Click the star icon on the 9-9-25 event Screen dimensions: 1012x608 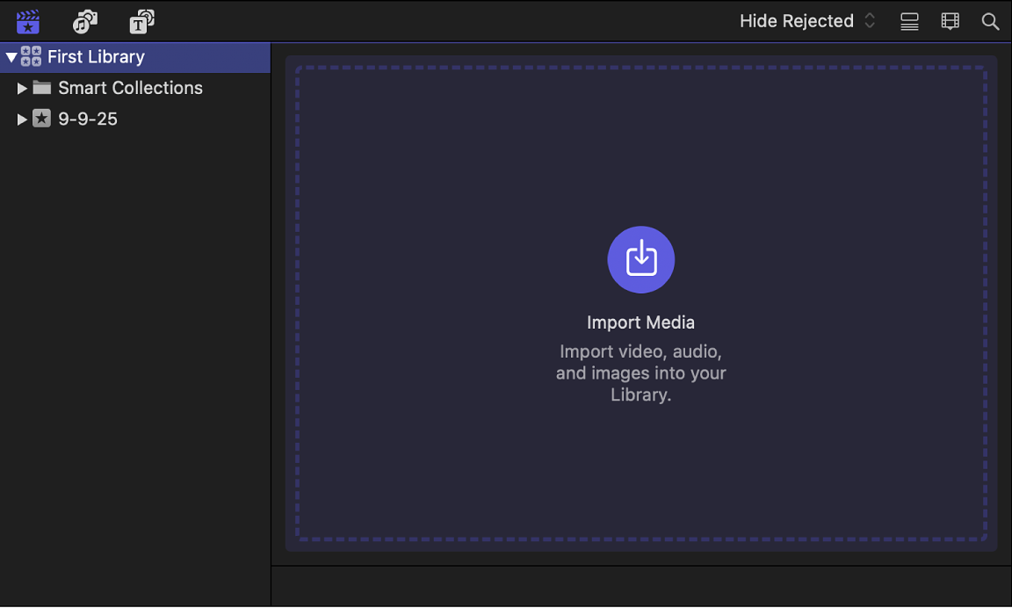pos(41,119)
